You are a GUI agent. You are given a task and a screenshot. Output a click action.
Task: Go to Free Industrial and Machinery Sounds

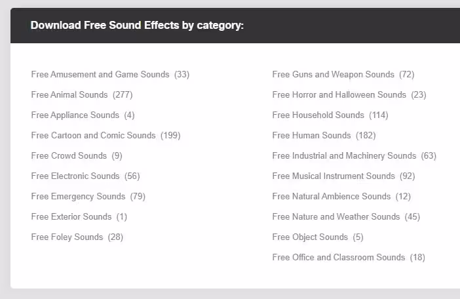[x=345, y=156]
